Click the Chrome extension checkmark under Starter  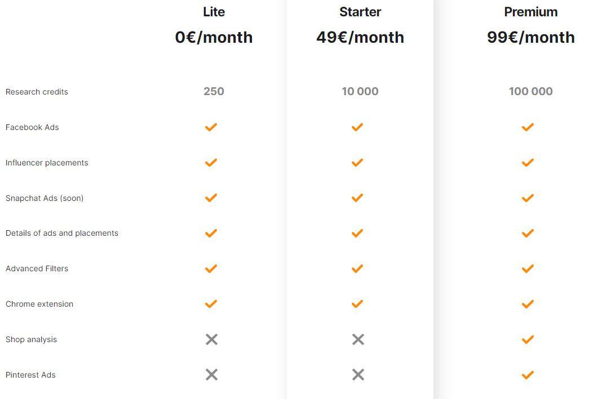357,304
